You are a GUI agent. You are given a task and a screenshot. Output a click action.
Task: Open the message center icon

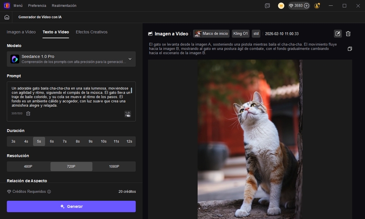267,5
